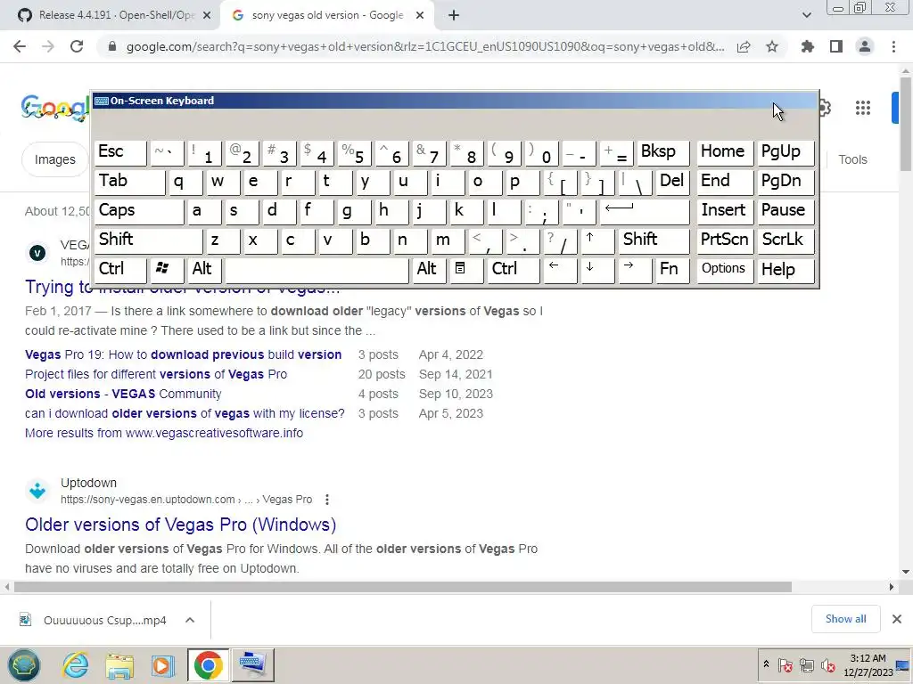Toggle ScrLk key on On-Screen Keyboard
This screenshot has width=913, height=684.
[x=785, y=240]
